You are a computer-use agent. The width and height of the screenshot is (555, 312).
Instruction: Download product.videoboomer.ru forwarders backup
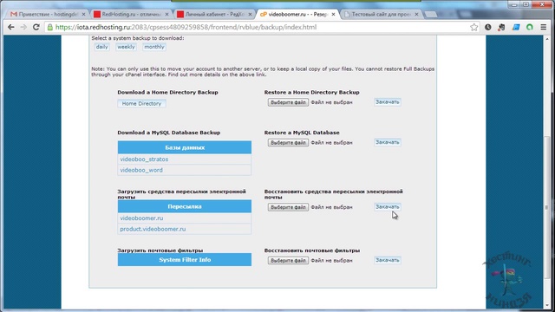click(x=153, y=229)
